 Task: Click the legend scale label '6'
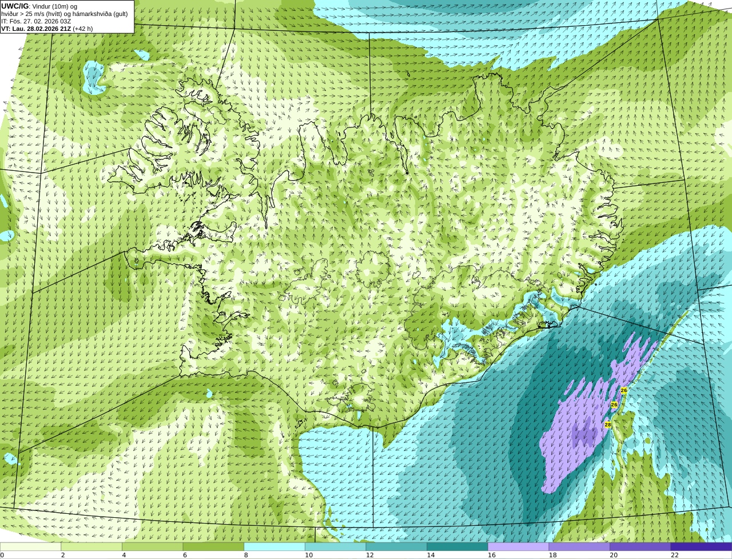[185, 555]
